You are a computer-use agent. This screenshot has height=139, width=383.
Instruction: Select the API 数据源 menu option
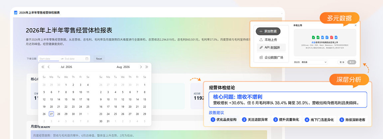click(271, 47)
